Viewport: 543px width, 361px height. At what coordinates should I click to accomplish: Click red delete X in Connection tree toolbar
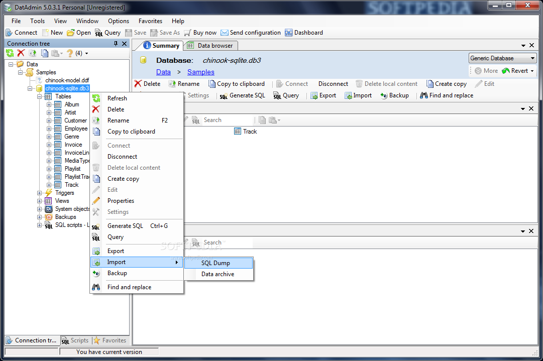[x=21, y=53]
